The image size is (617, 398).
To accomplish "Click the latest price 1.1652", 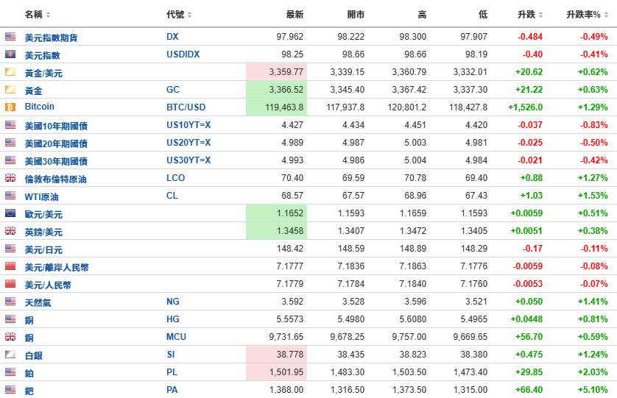I will (290, 213).
